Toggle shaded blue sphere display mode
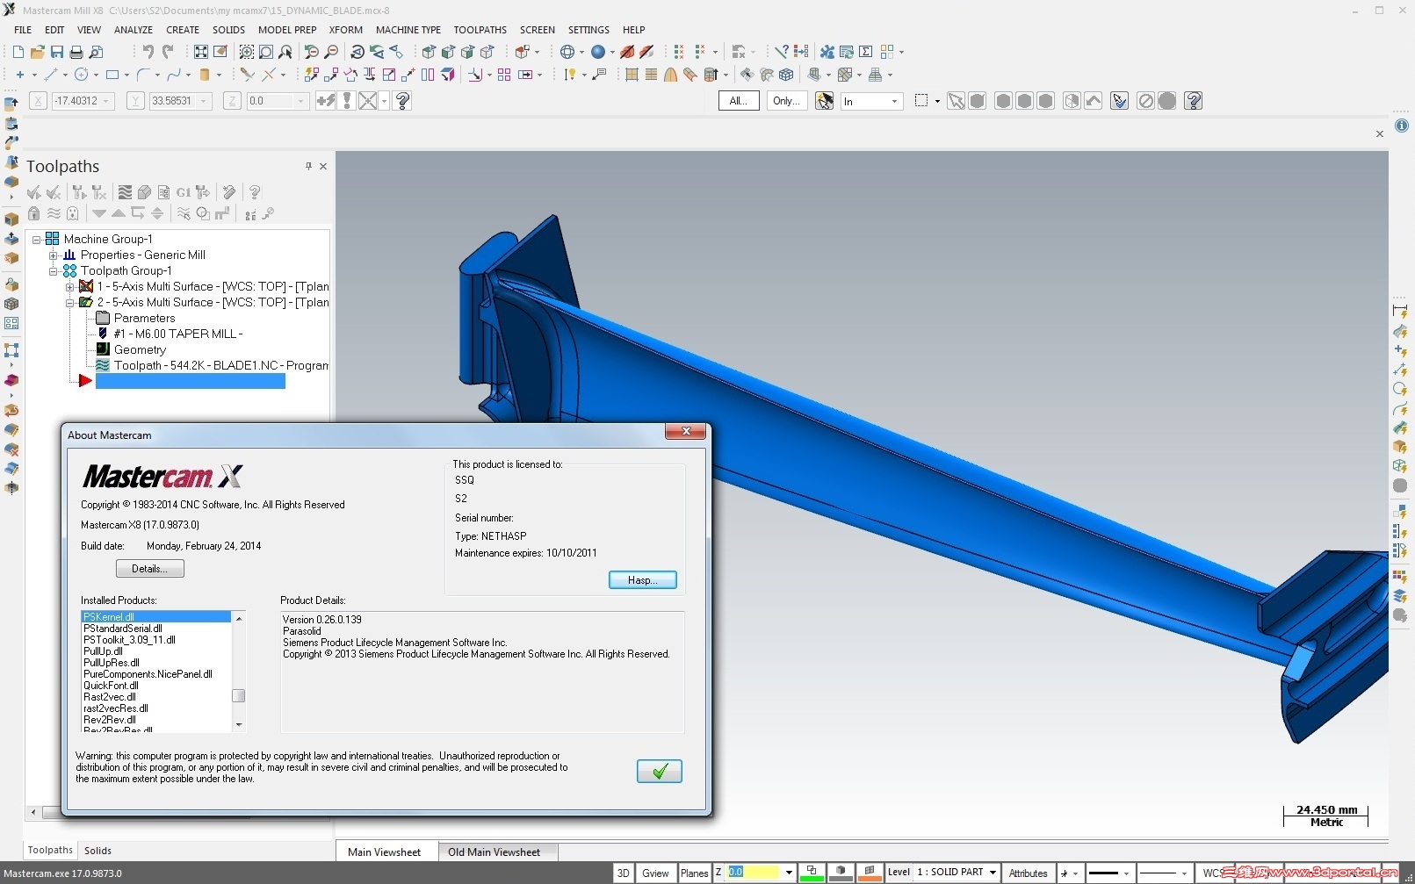Screen dimensions: 1415x884 pyautogui.click(x=598, y=52)
